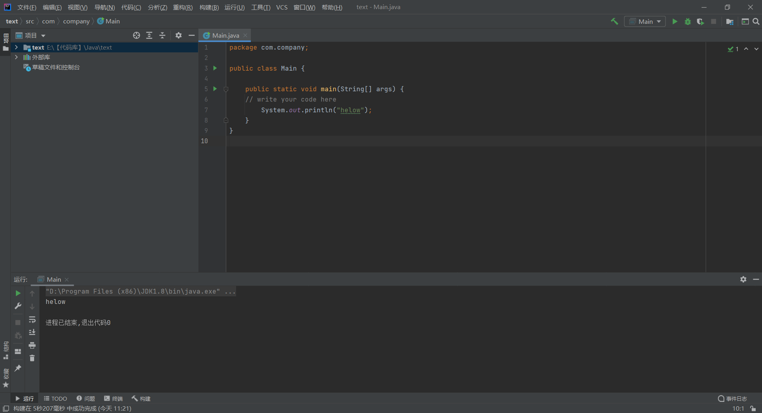The height and width of the screenshot is (413, 762).
Task: Click the run arrow on line 5 gutter
Action: point(215,89)
